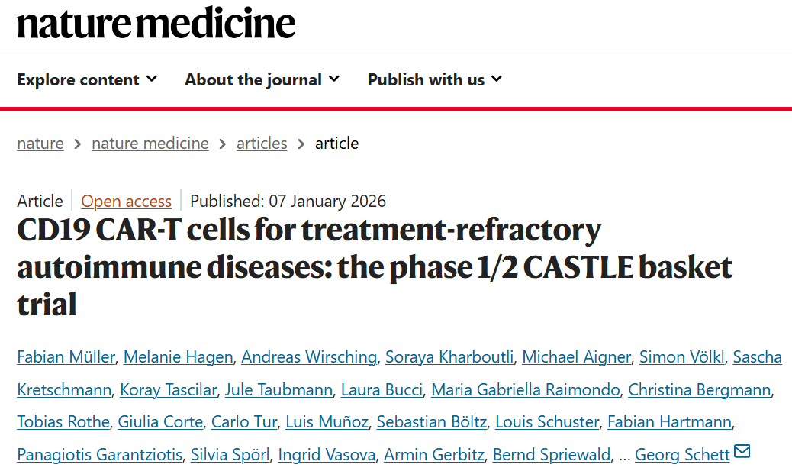Open author Fabian Müller's details
Image resolution: width=792 pixels, height=471 pixels.
click(66, 356)
